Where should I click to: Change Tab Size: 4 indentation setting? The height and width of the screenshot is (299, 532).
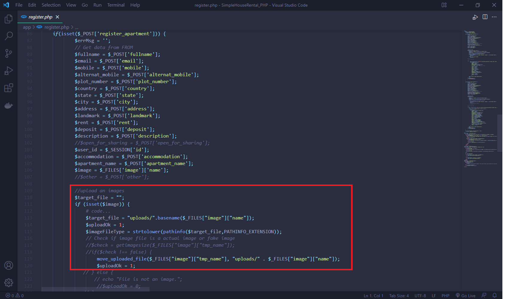[x=399, y=295]
